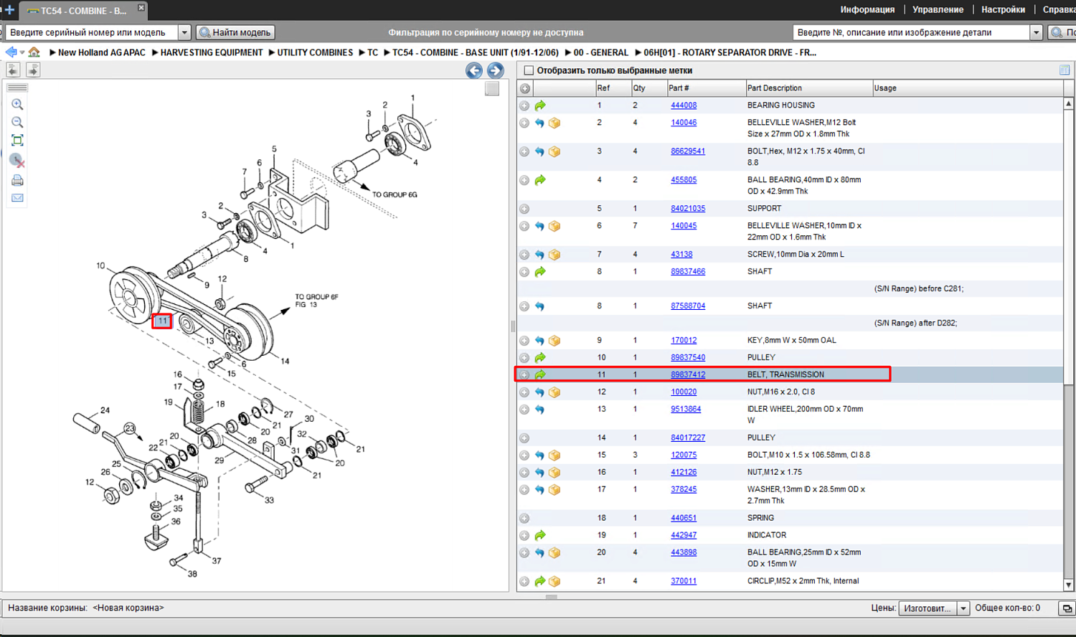Viewport: 1076px width, 637px height.
Task: Click the serial number or model input field
Action: [91, 32]
